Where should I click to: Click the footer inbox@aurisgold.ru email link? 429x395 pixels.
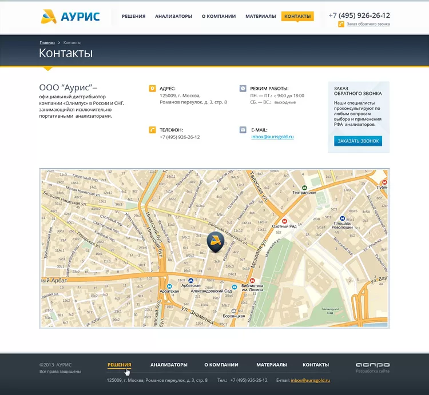point(310,380)
